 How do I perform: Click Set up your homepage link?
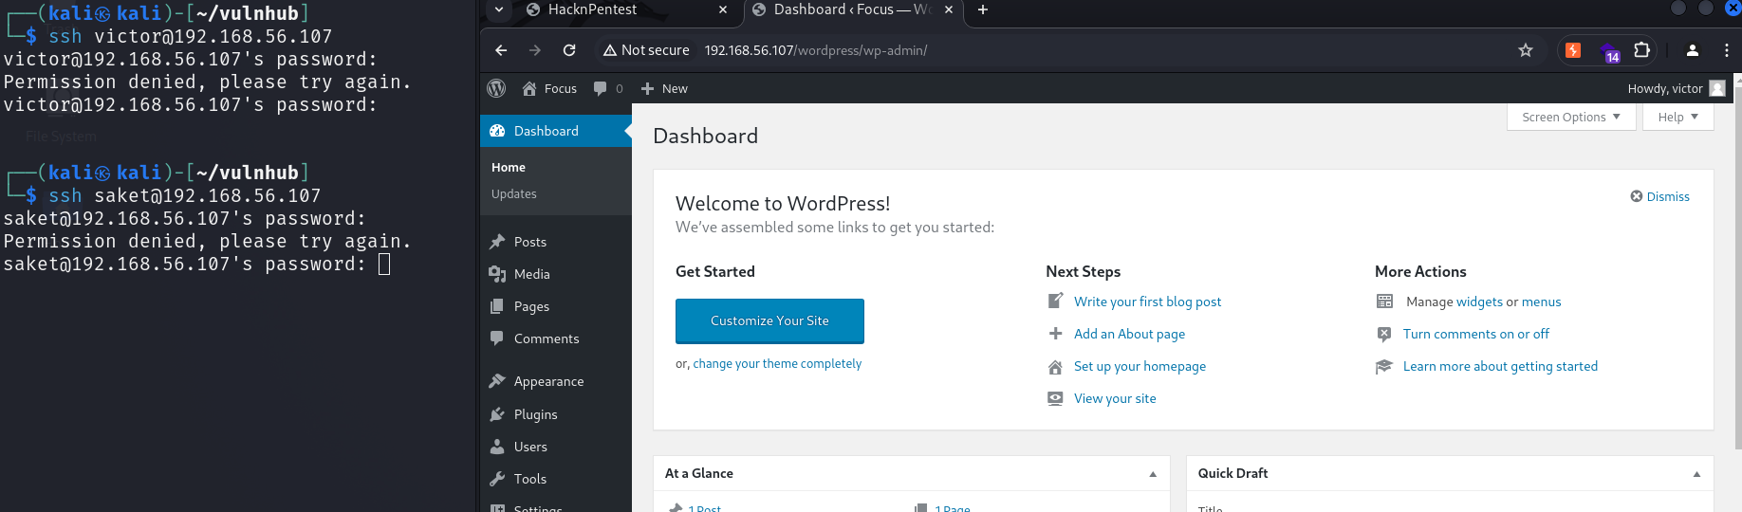(x=1140, y=366)
